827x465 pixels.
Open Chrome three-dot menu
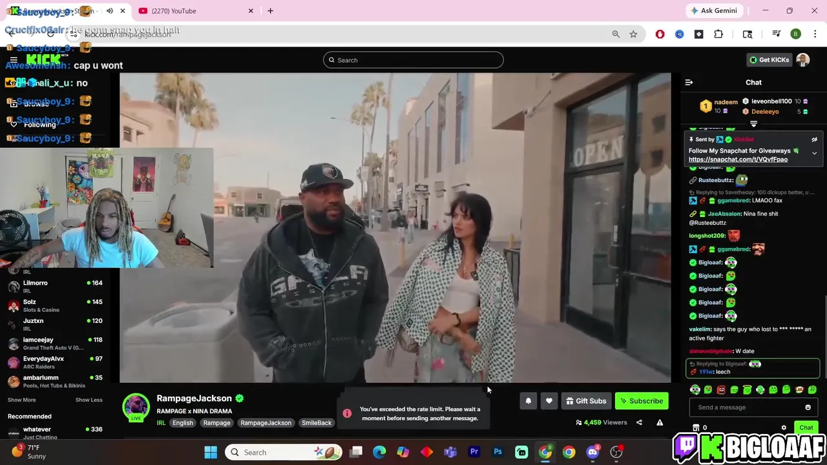point(815,34)
